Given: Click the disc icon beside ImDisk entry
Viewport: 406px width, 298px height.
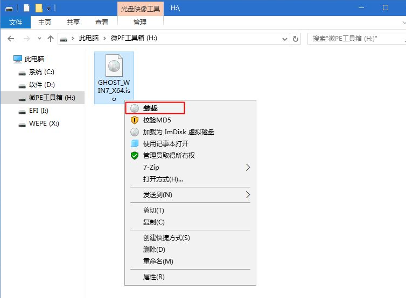Looking at the screenshot, I should [x=135, y=132].
